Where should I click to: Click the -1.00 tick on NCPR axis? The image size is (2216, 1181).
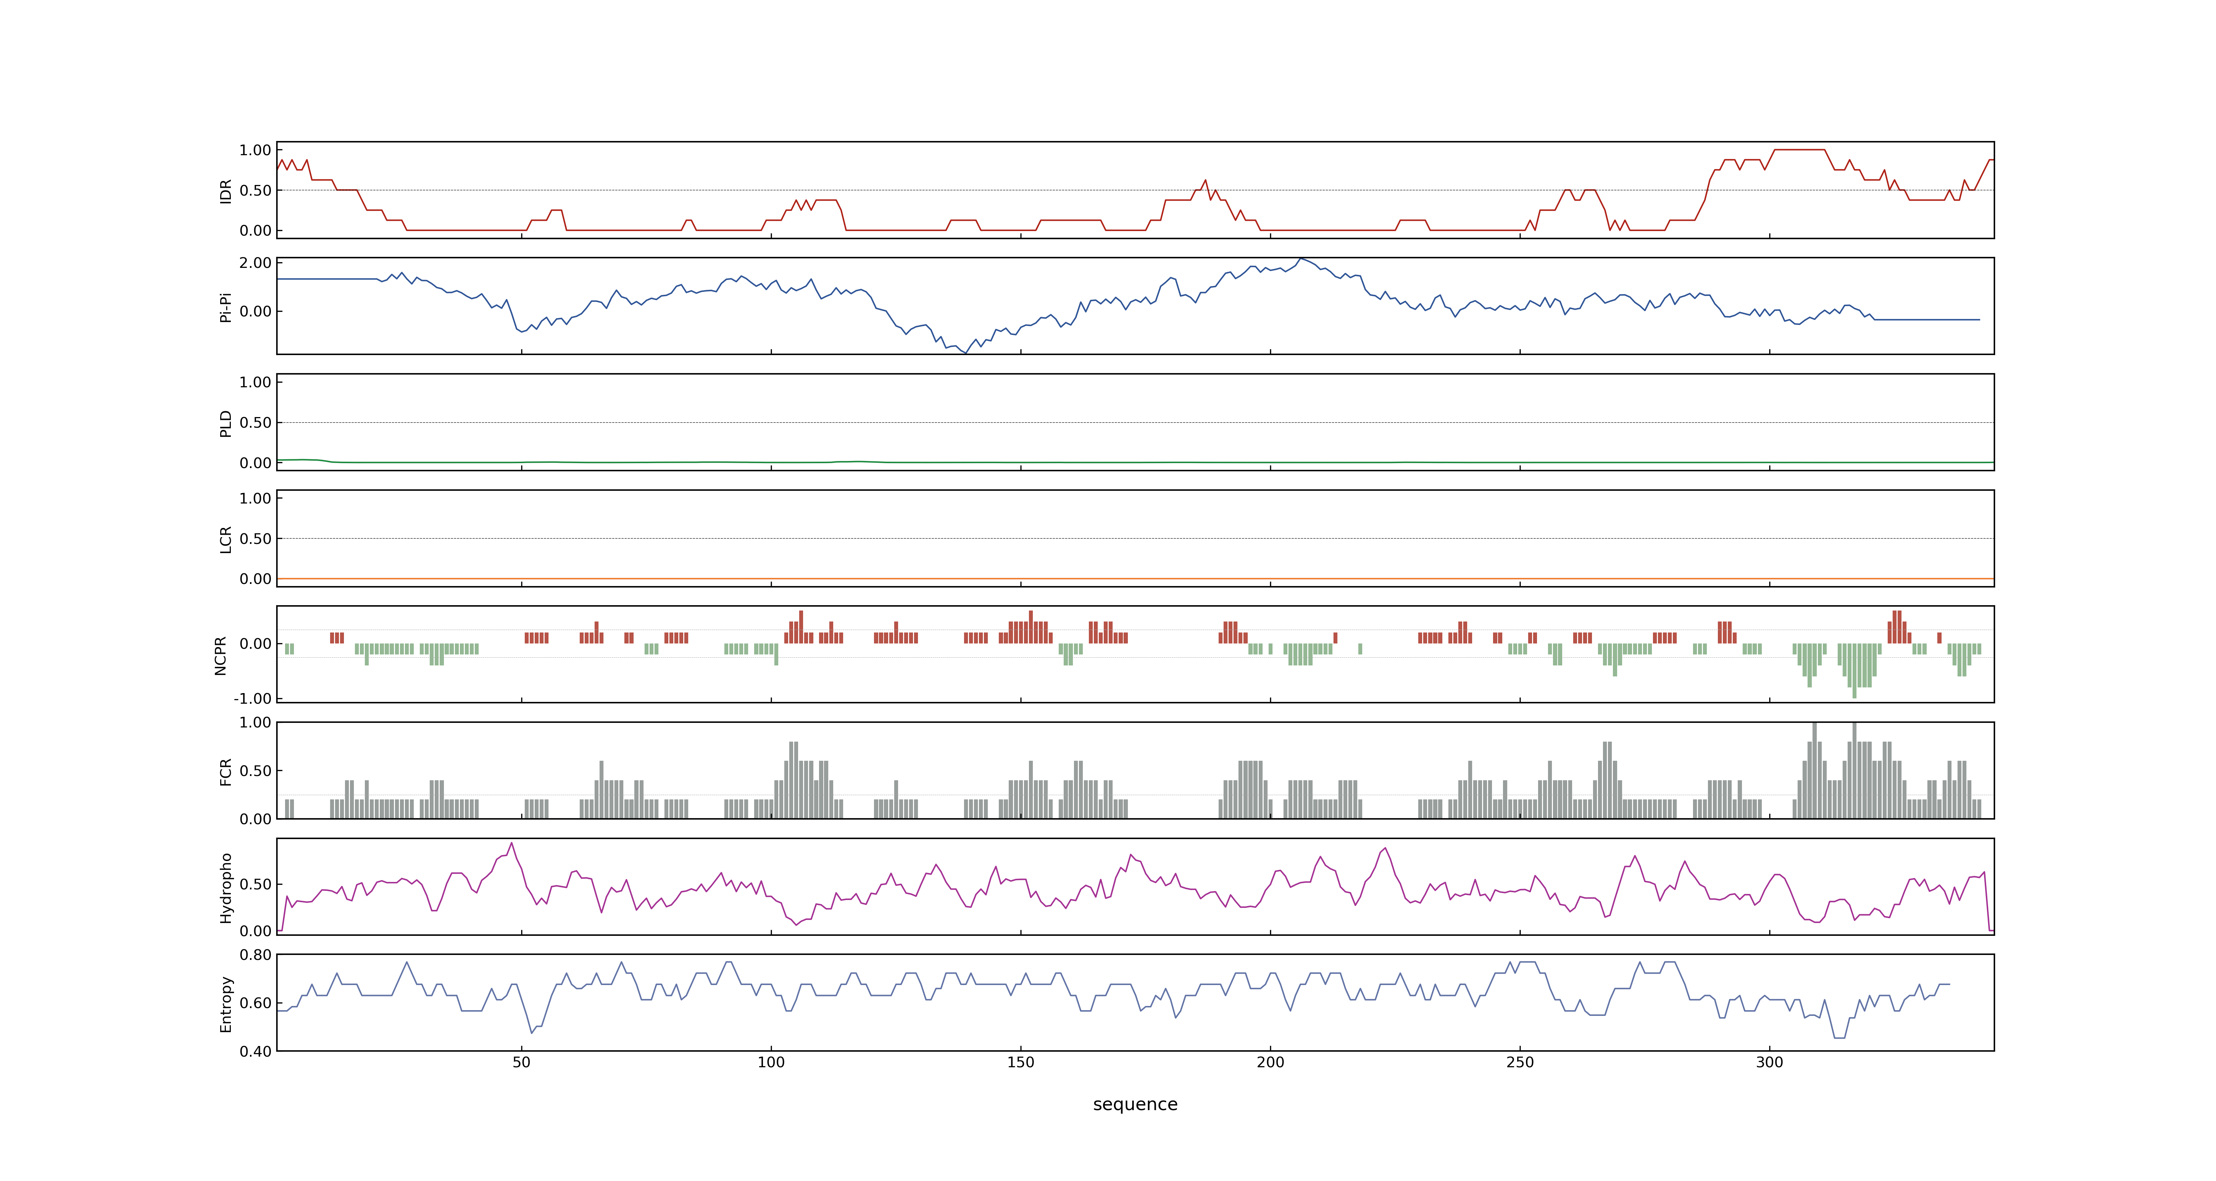point(252,699)
